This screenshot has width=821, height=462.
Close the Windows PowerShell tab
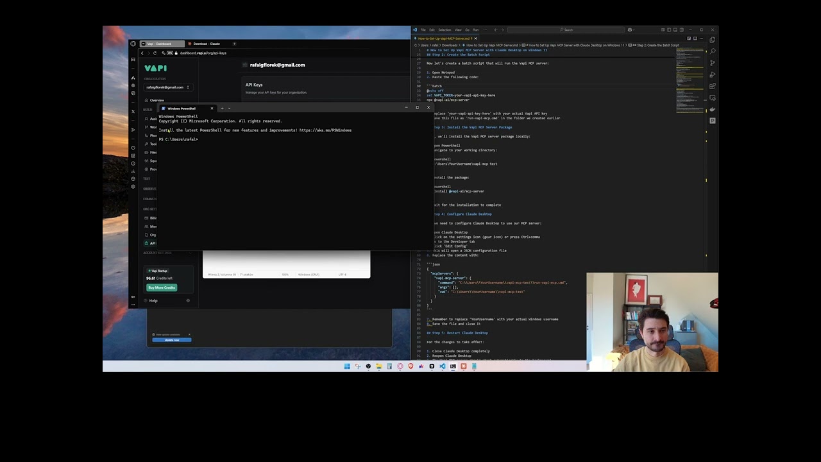[212, 108]
